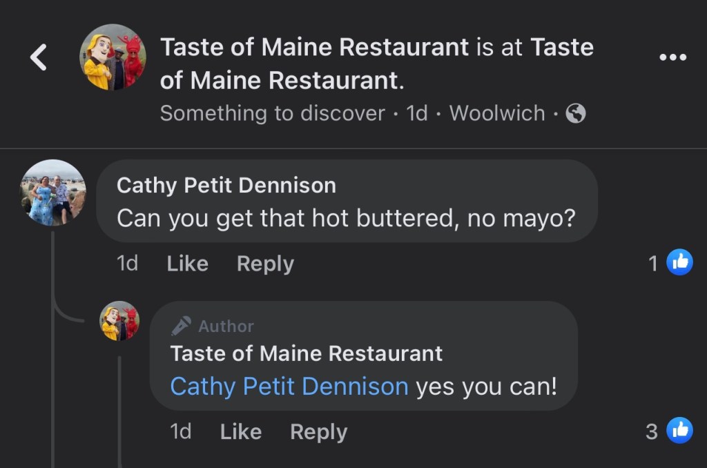The width and height of the screenshot is (707, 468).
Task: Click the 1d timestamp under Cathy's comment
Action: pos(128,263)
